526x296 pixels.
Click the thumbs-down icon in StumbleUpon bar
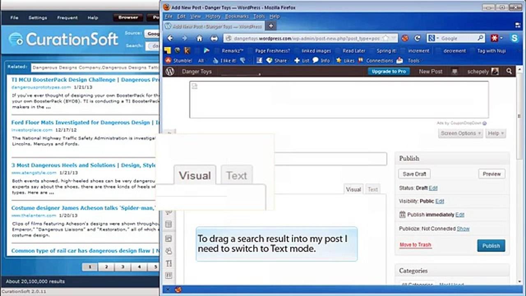(243, 60)
